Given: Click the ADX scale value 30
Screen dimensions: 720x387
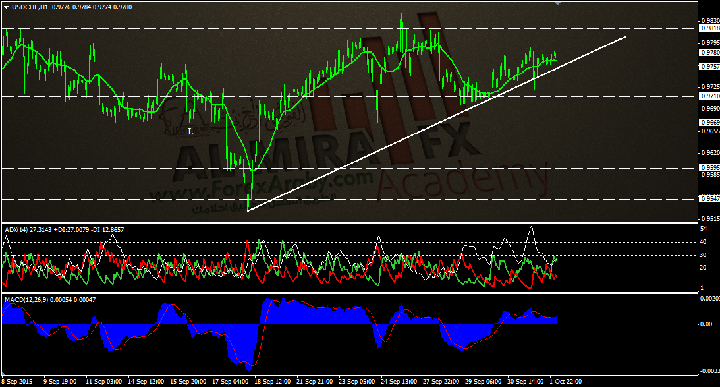Looking at the screenshot, I should 704,255.
